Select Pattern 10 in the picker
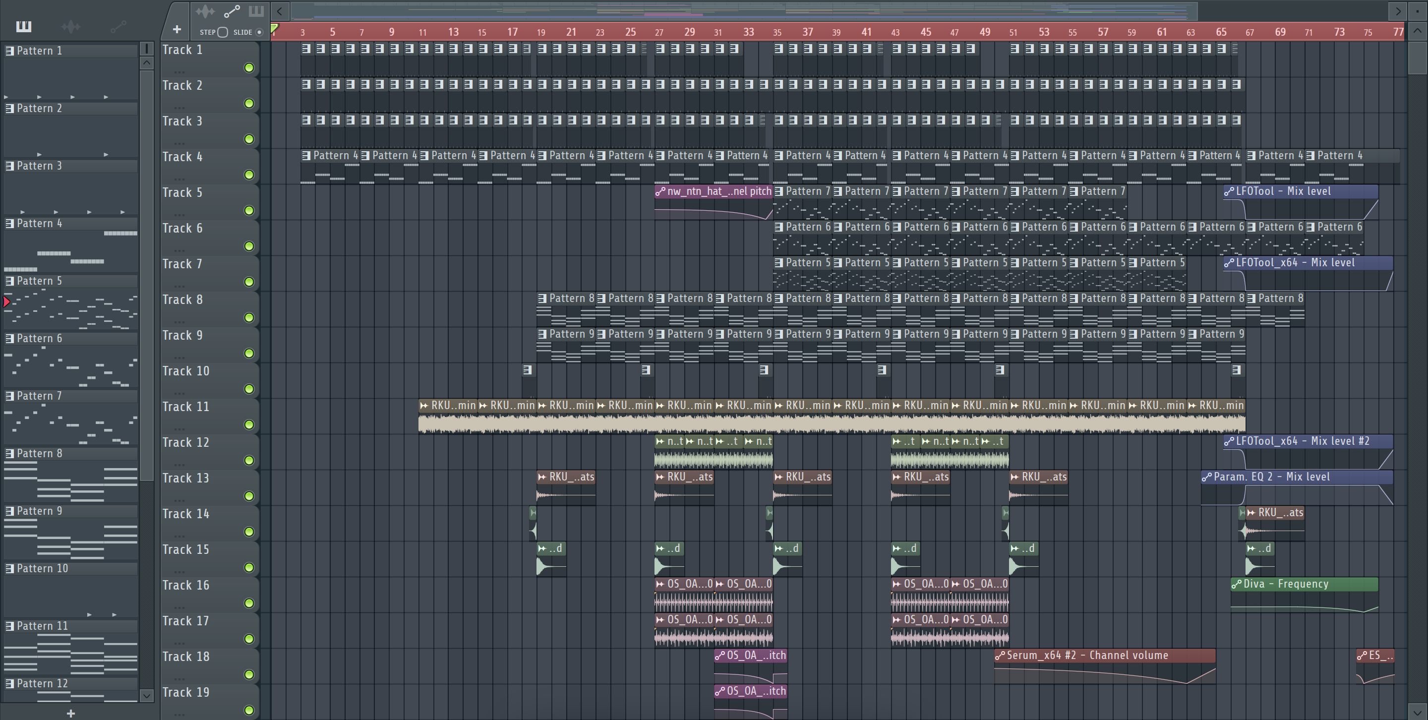This screenshot has width=1428, height=720. coord(42,569)
